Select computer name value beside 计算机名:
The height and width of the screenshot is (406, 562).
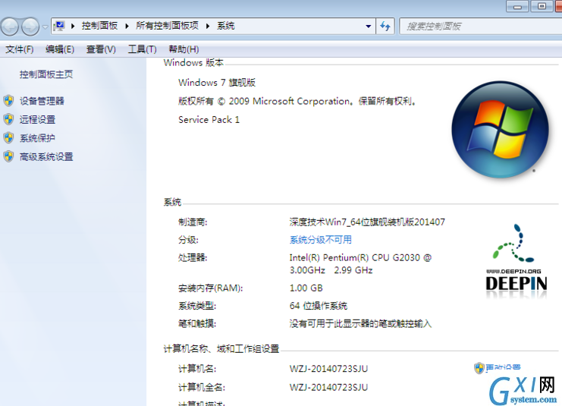tap(328, 369)
